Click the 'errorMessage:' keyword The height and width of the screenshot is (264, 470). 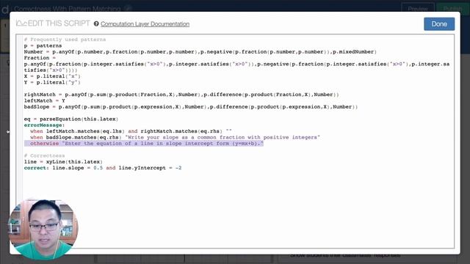click(44, 125)
